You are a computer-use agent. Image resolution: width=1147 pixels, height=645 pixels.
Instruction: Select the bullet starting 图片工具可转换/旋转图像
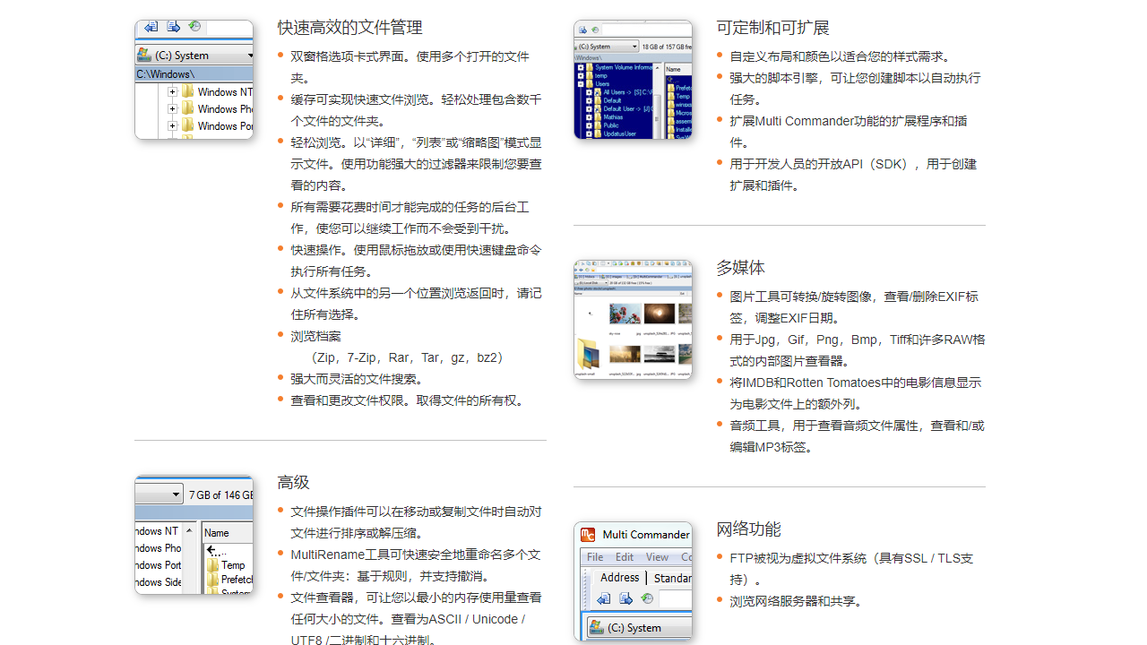pos(854,307)
